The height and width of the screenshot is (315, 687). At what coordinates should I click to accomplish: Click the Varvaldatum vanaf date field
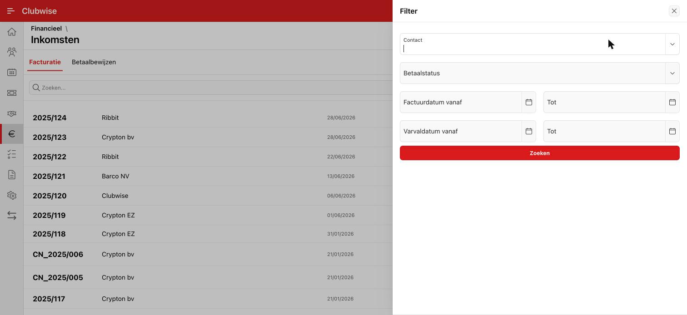(x=461, y=131)
